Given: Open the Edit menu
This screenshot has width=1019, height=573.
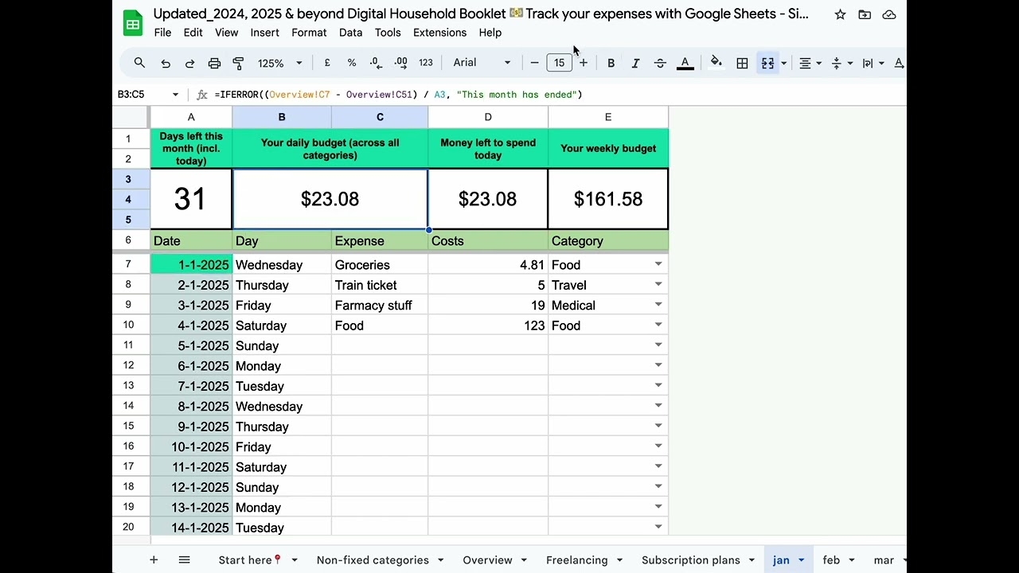Looking at the screenshot, I should click(193, 33).
